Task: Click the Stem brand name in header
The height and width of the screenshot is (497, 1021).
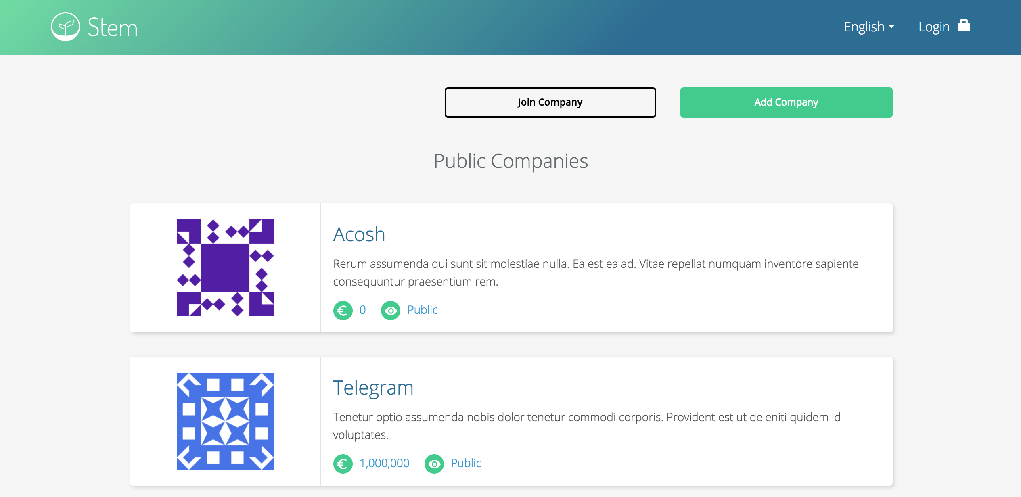Action: pyautogui.click(x=113, y=27)
